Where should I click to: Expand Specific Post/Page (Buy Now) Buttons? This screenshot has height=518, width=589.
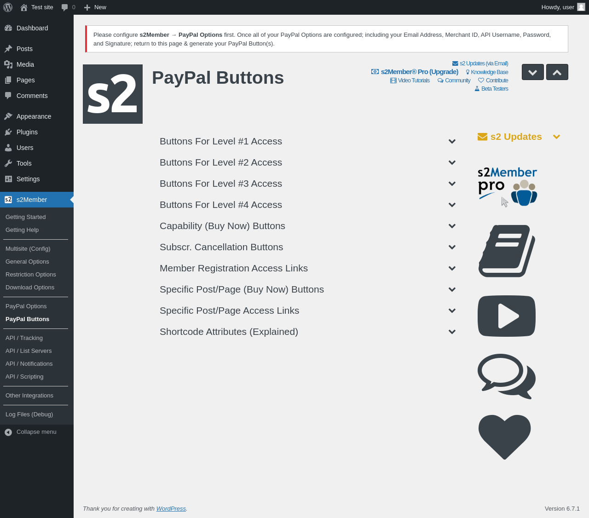(x=308, y=289)
